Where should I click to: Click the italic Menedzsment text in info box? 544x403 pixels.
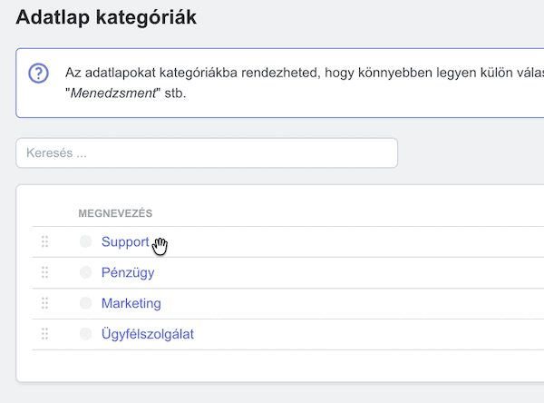coord(113,93)
